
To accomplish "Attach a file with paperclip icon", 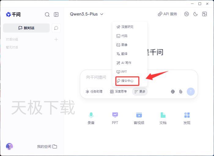I will pyautogui.click(x=181, y=91).
